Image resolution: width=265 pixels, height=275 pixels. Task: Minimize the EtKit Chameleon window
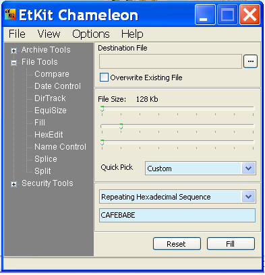click(205, 15)
